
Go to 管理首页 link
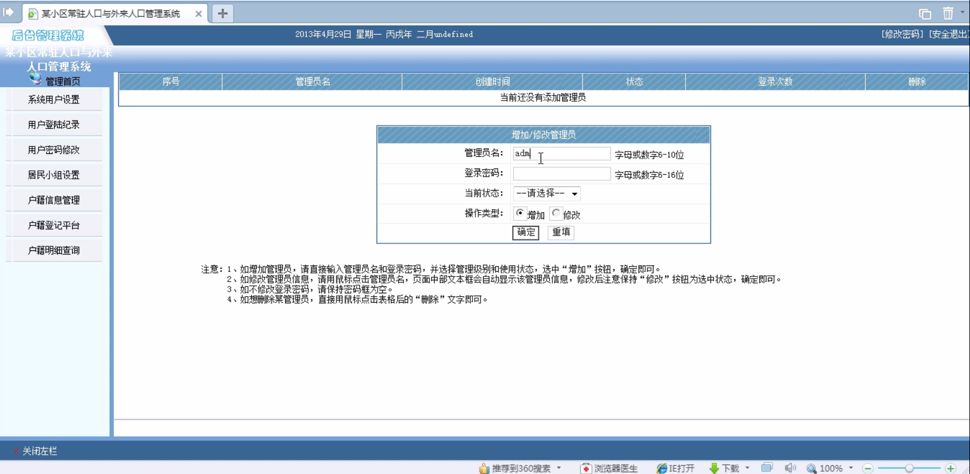coord(63,81)
